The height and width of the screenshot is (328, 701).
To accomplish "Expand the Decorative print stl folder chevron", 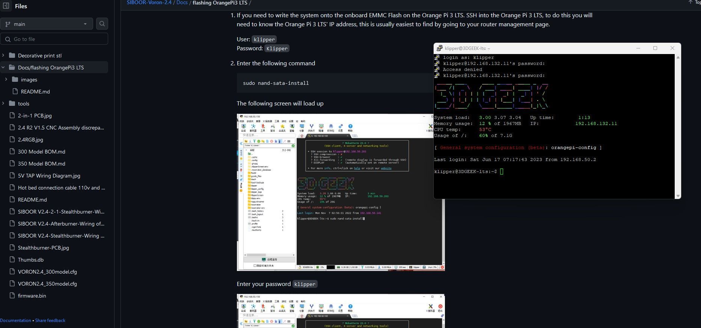I will click(x=3, y=56).
